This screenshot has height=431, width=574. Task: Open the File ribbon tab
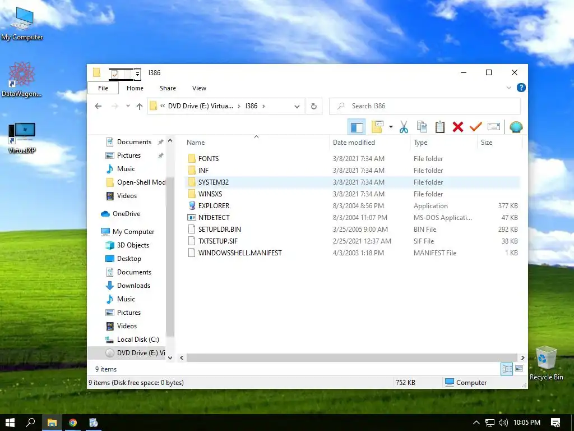103,88
